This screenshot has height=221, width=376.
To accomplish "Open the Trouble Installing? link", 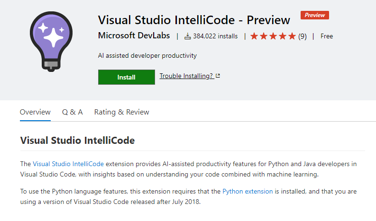I will [x=186, y=76].
